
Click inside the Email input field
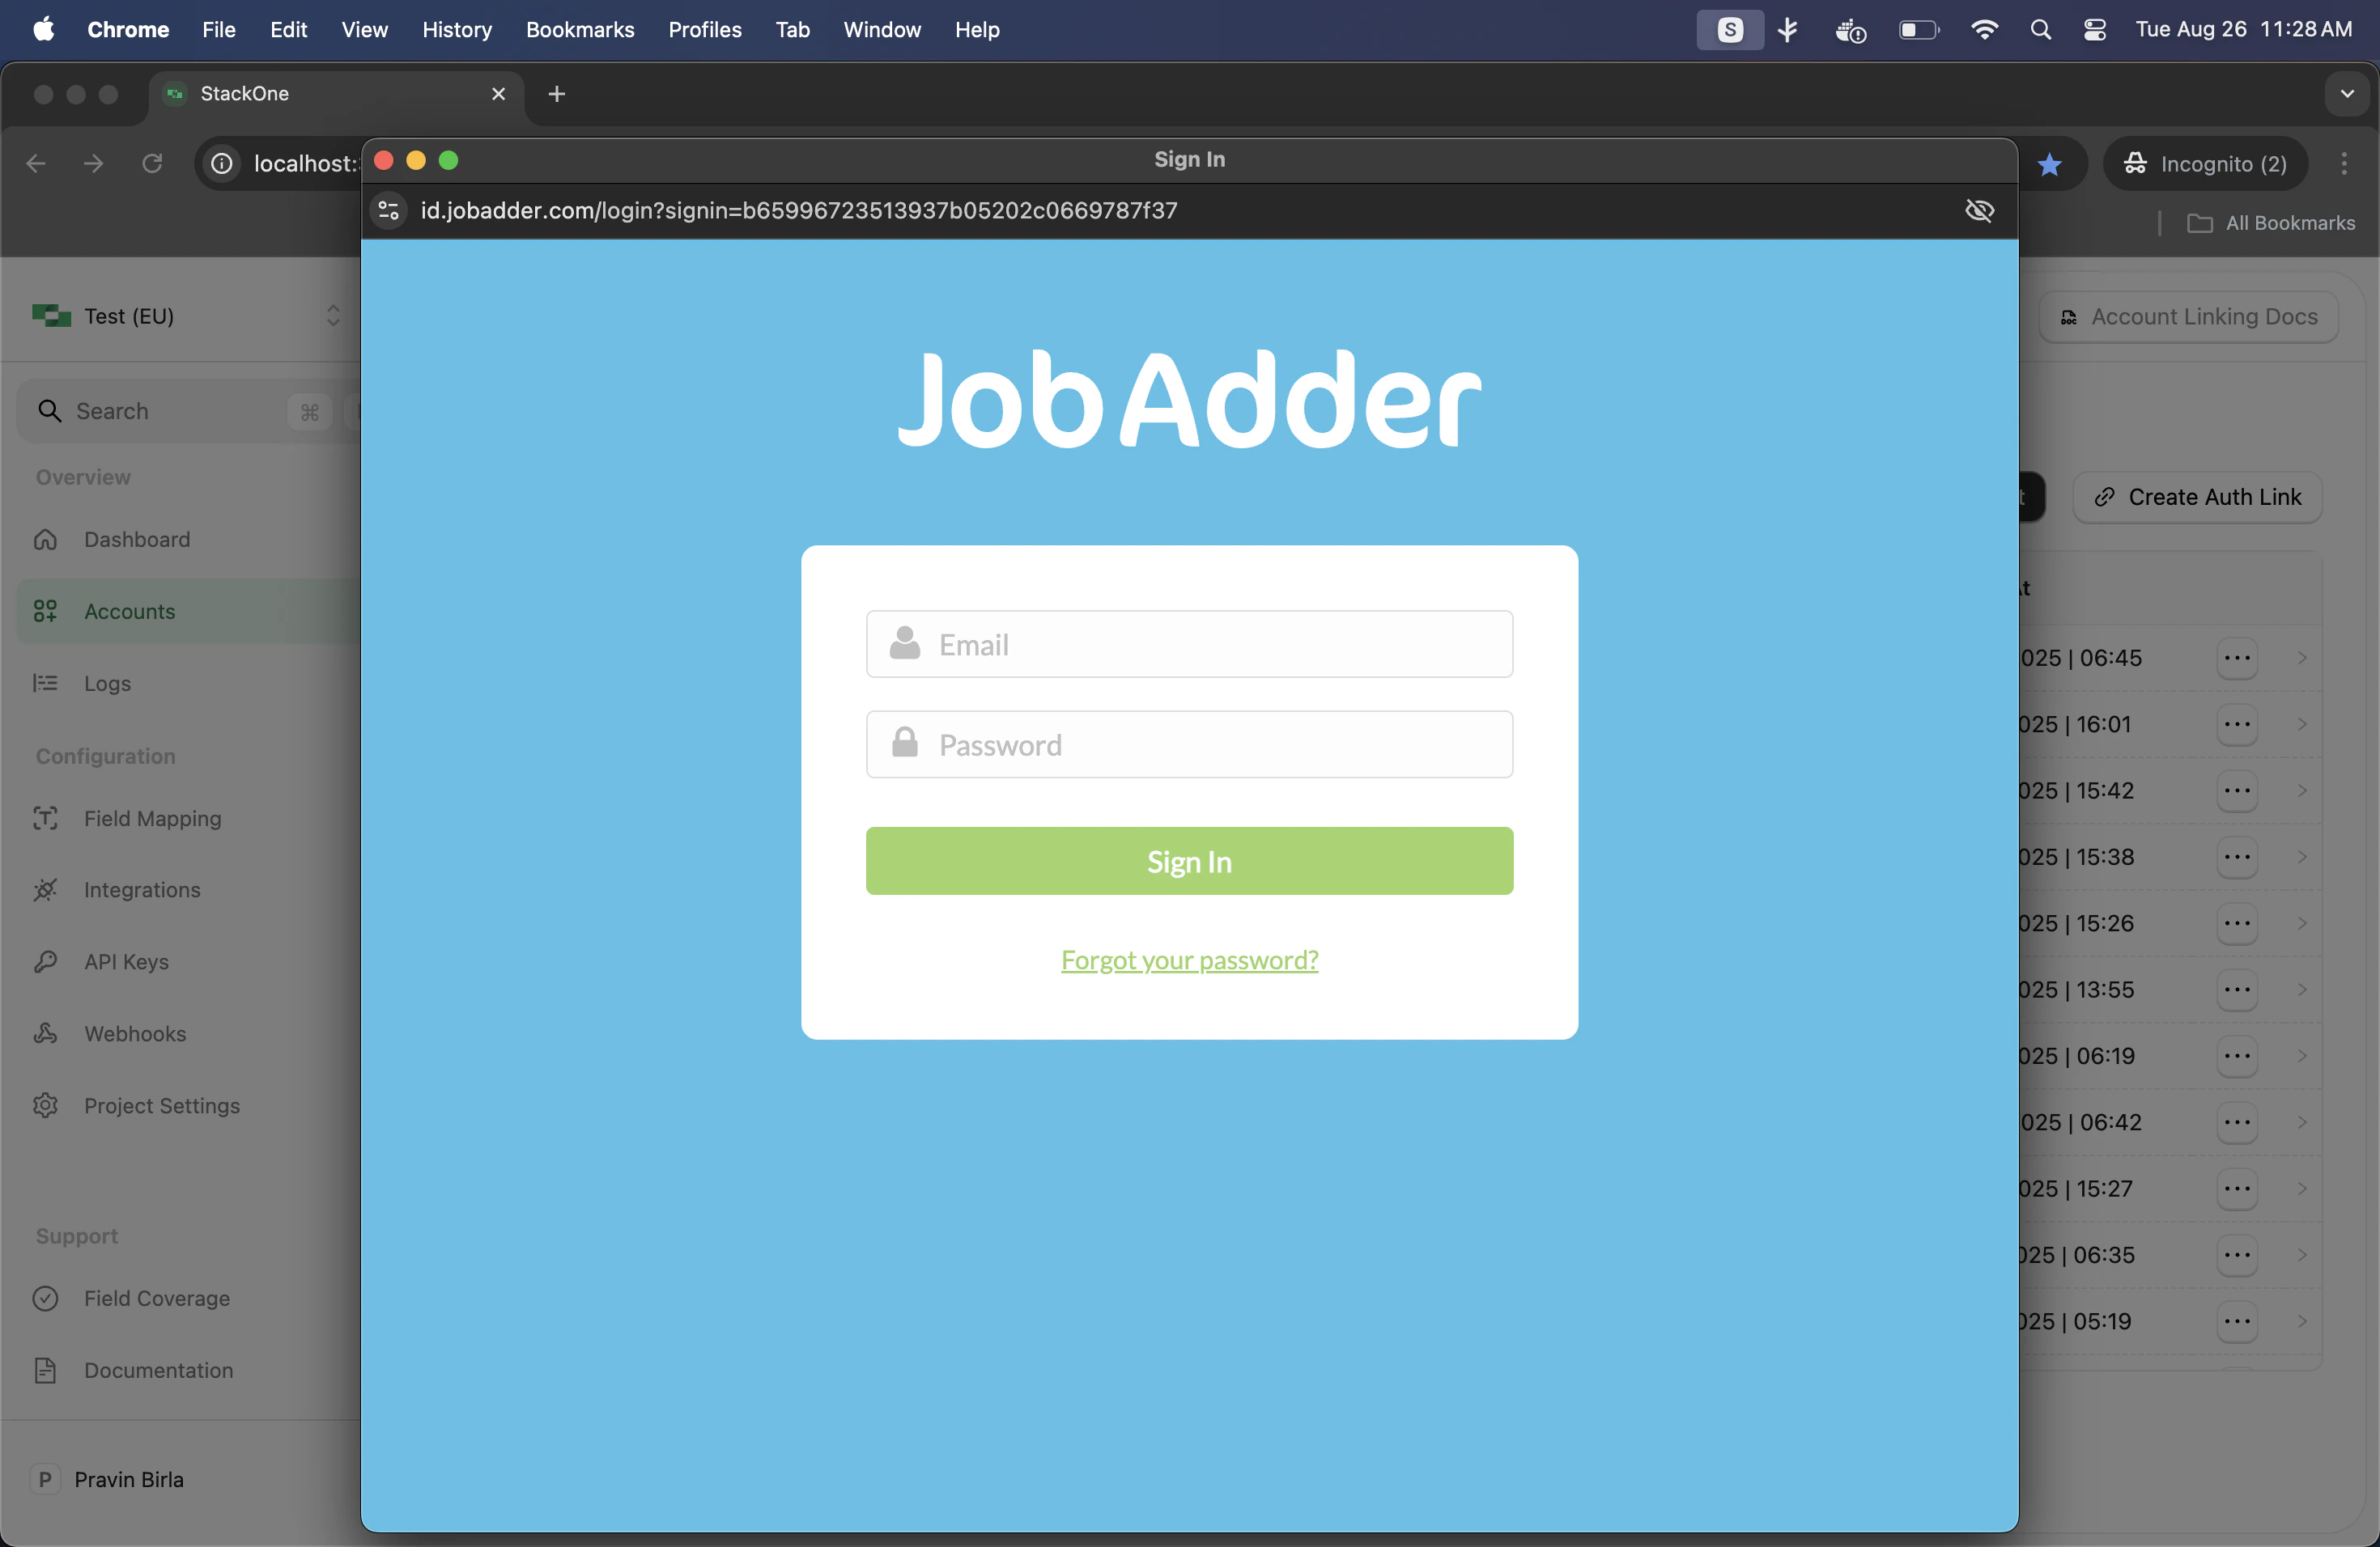coord(1189,645)
